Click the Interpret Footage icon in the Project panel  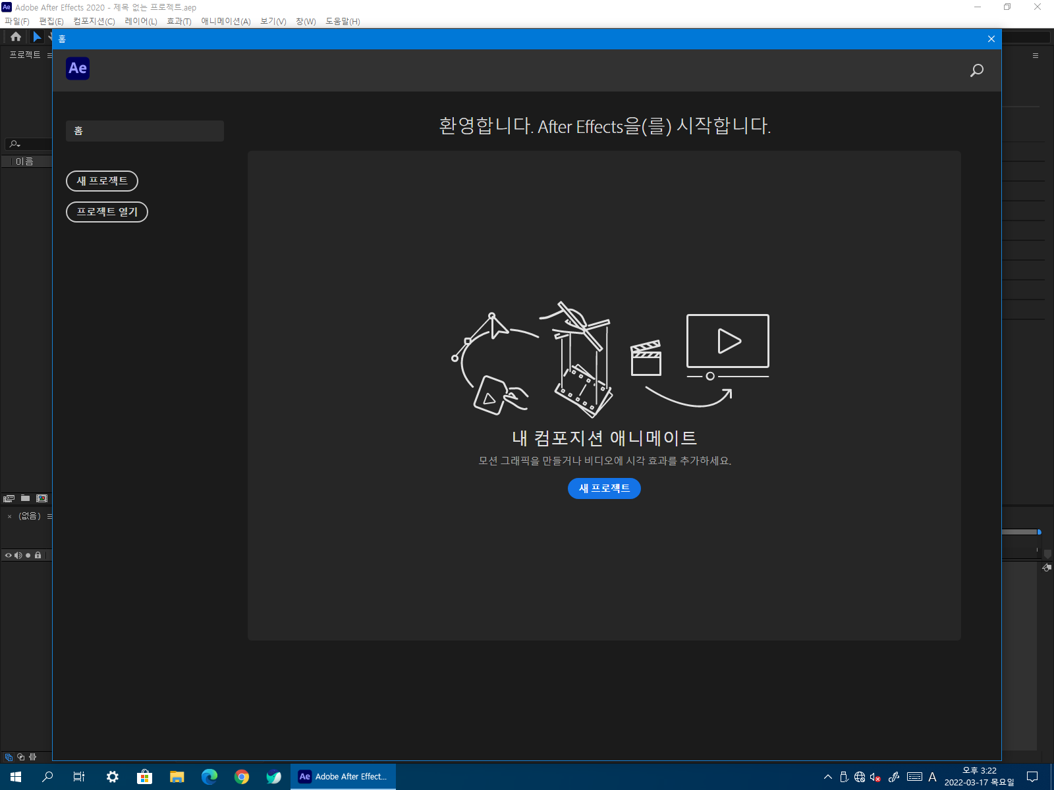click(x=9, y=498)
